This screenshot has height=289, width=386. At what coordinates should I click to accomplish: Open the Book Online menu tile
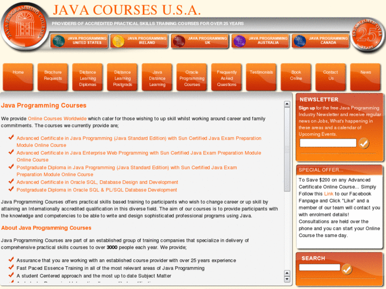[296, 77]
